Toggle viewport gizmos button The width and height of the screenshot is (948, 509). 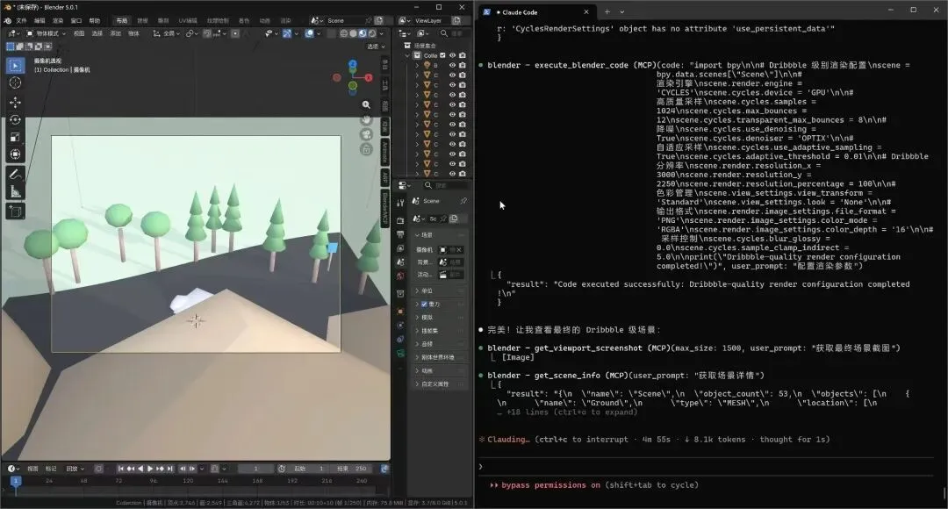click(x=287, y=33)
